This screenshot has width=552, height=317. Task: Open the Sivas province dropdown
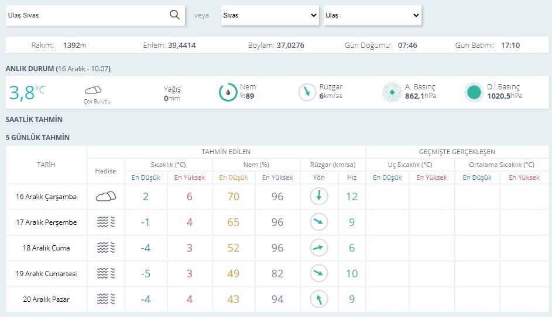270,16
